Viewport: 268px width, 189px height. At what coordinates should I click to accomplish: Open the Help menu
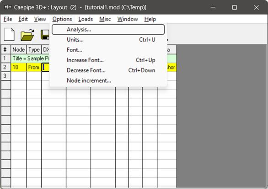coord(150,19)
